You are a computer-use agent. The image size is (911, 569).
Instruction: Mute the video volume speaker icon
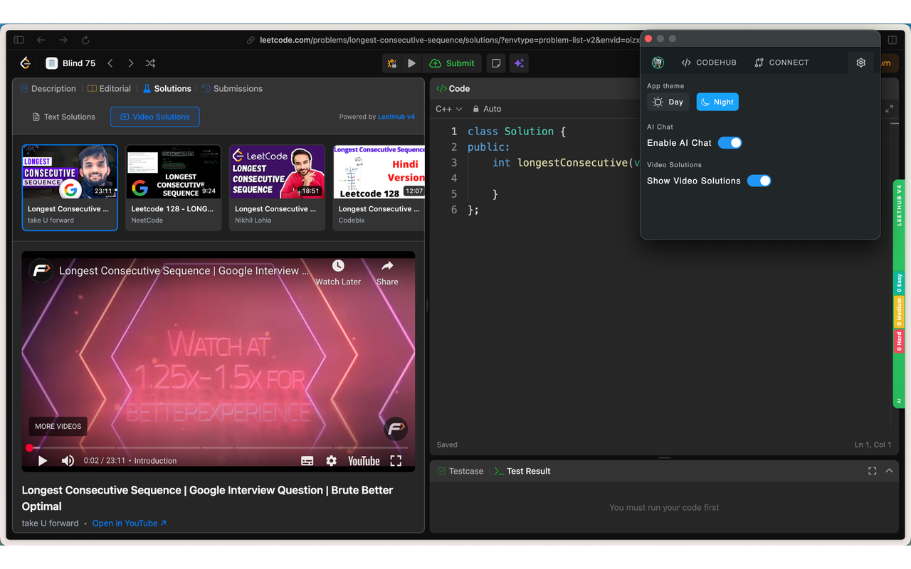[68, 461]
